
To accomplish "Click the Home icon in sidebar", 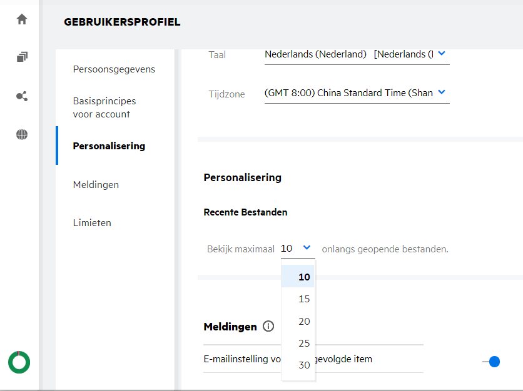I will (x=22, y=19).
